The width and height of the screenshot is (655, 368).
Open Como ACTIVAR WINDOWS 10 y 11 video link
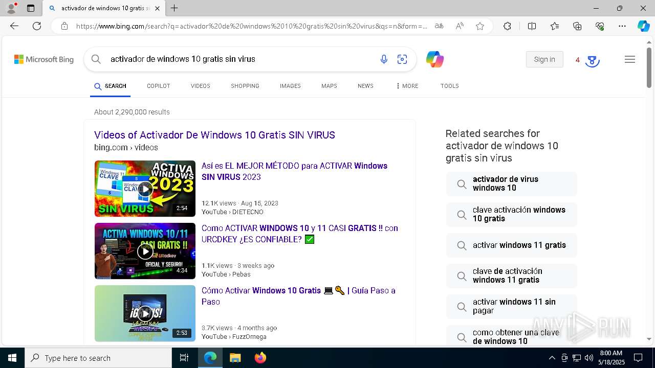coord(299,234)
